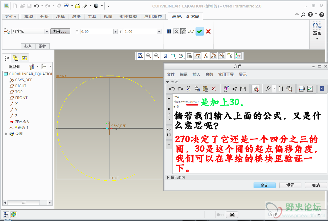Click Paste icon in equation dialog toolbar
The image size is (328, 221).
click(x=205, y=89)
